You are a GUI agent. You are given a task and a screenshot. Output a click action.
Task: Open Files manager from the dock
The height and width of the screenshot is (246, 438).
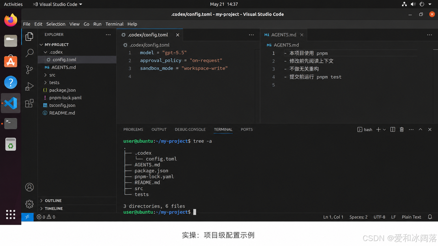(11, 41)
